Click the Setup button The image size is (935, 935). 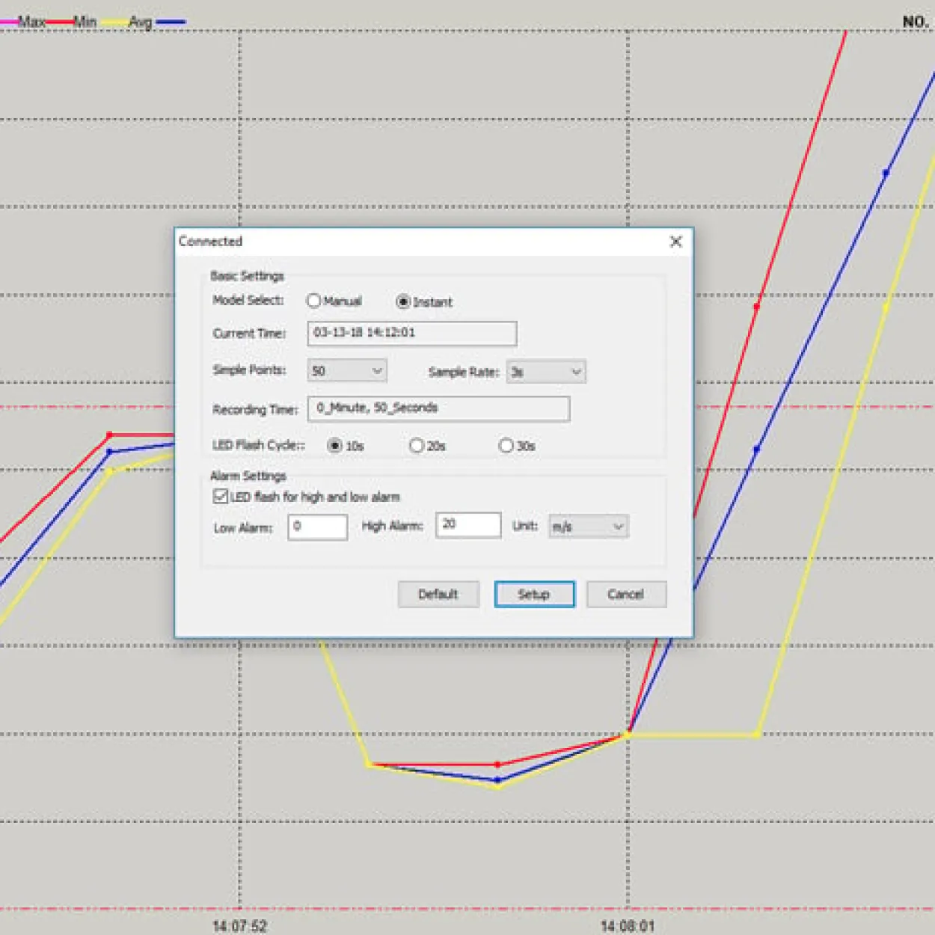coord(534,595)
